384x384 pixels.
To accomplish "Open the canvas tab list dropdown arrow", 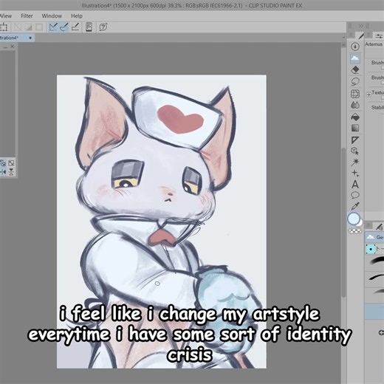I will 343,38.
